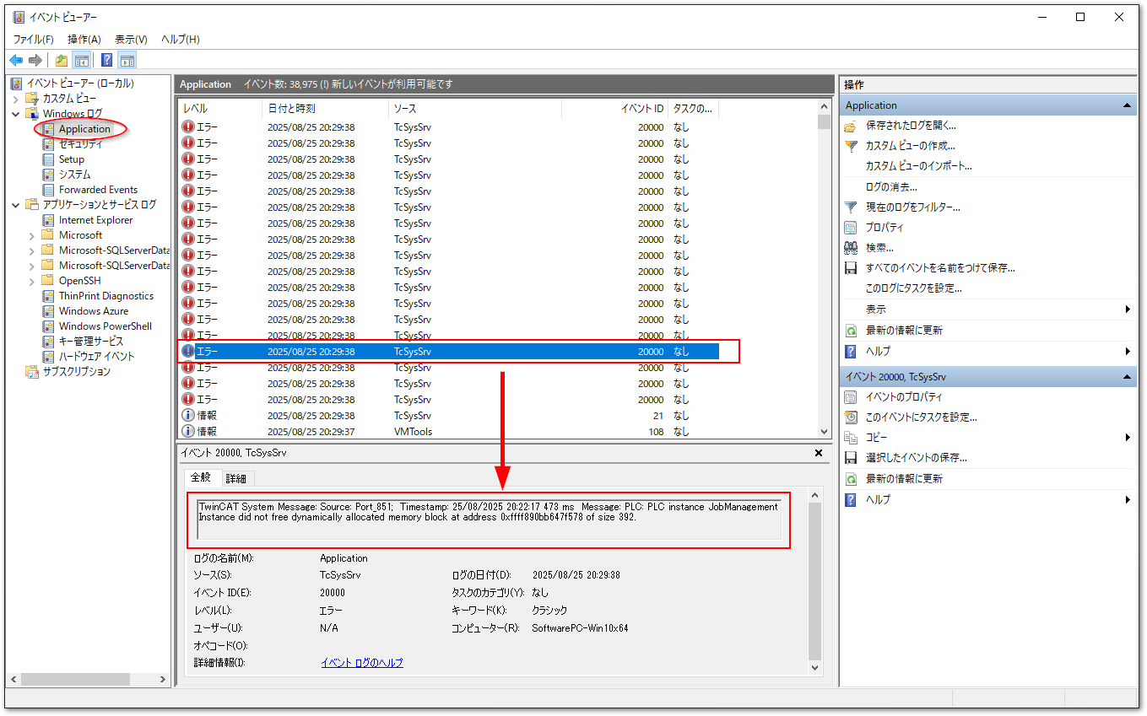
Task: Select VMTools event with ID 108
Action: click(x=448, y=432)
